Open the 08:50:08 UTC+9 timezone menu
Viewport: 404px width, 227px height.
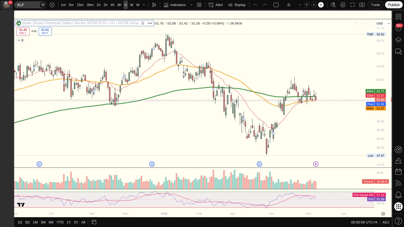point(364,222)
